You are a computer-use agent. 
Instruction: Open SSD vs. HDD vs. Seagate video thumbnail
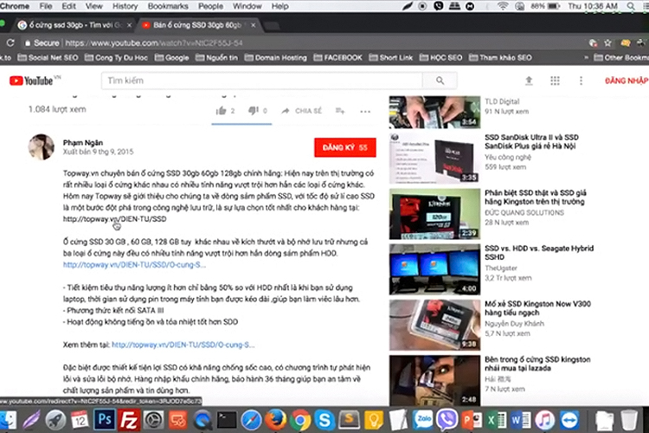(x=434, y=269)
